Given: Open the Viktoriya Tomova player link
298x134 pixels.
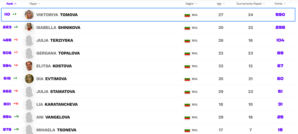Looking at the screenshot, I should pos(57,15).
